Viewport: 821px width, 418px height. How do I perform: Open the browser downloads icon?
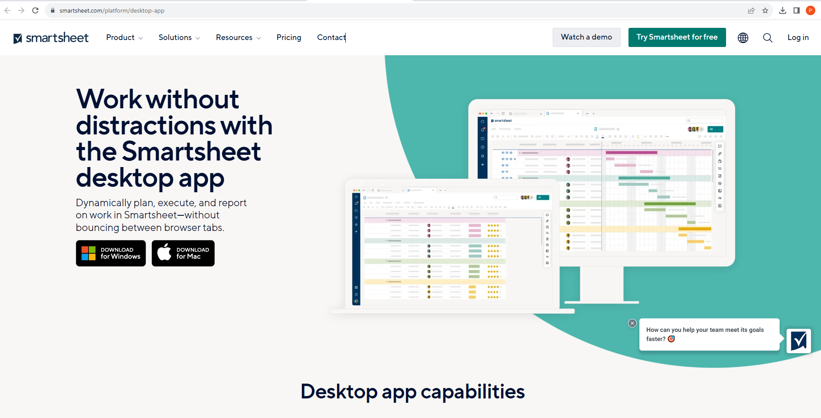pos(783,10)
